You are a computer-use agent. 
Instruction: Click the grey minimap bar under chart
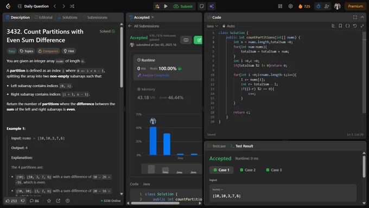click(151, 169)
